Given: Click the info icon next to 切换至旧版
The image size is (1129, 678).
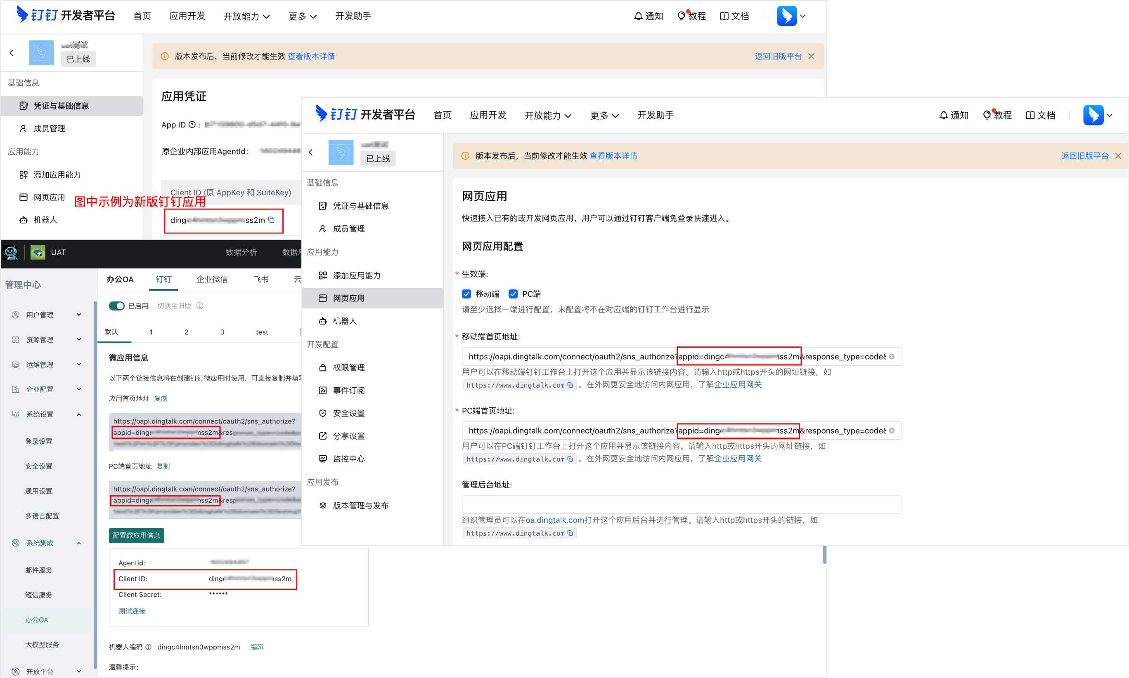Looking at the screenshot, I should [200, 306].
